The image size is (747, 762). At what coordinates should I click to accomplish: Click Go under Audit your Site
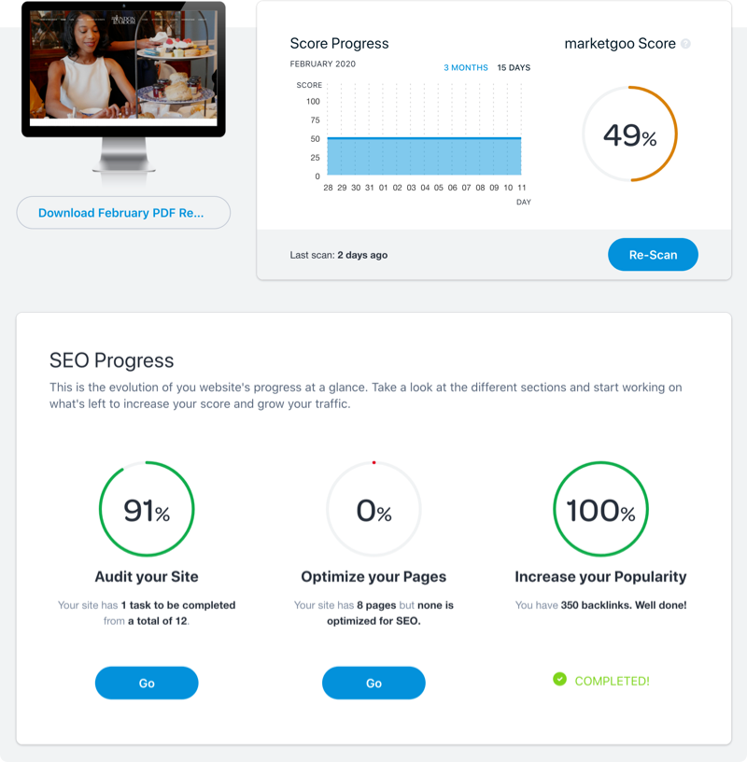tap(147, 683)
